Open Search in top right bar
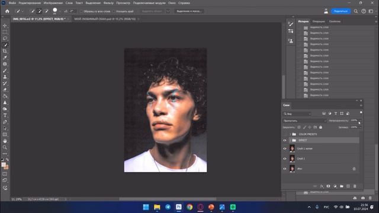The height and width of the screenshot is (213, 379). click(356, 11)
